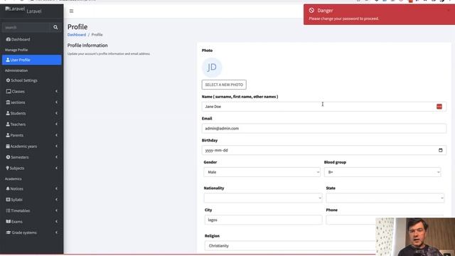Open the Nationality dropdown
Image resolution: width=455 pixels, height=256 pixels.
(x=262, y=198)
